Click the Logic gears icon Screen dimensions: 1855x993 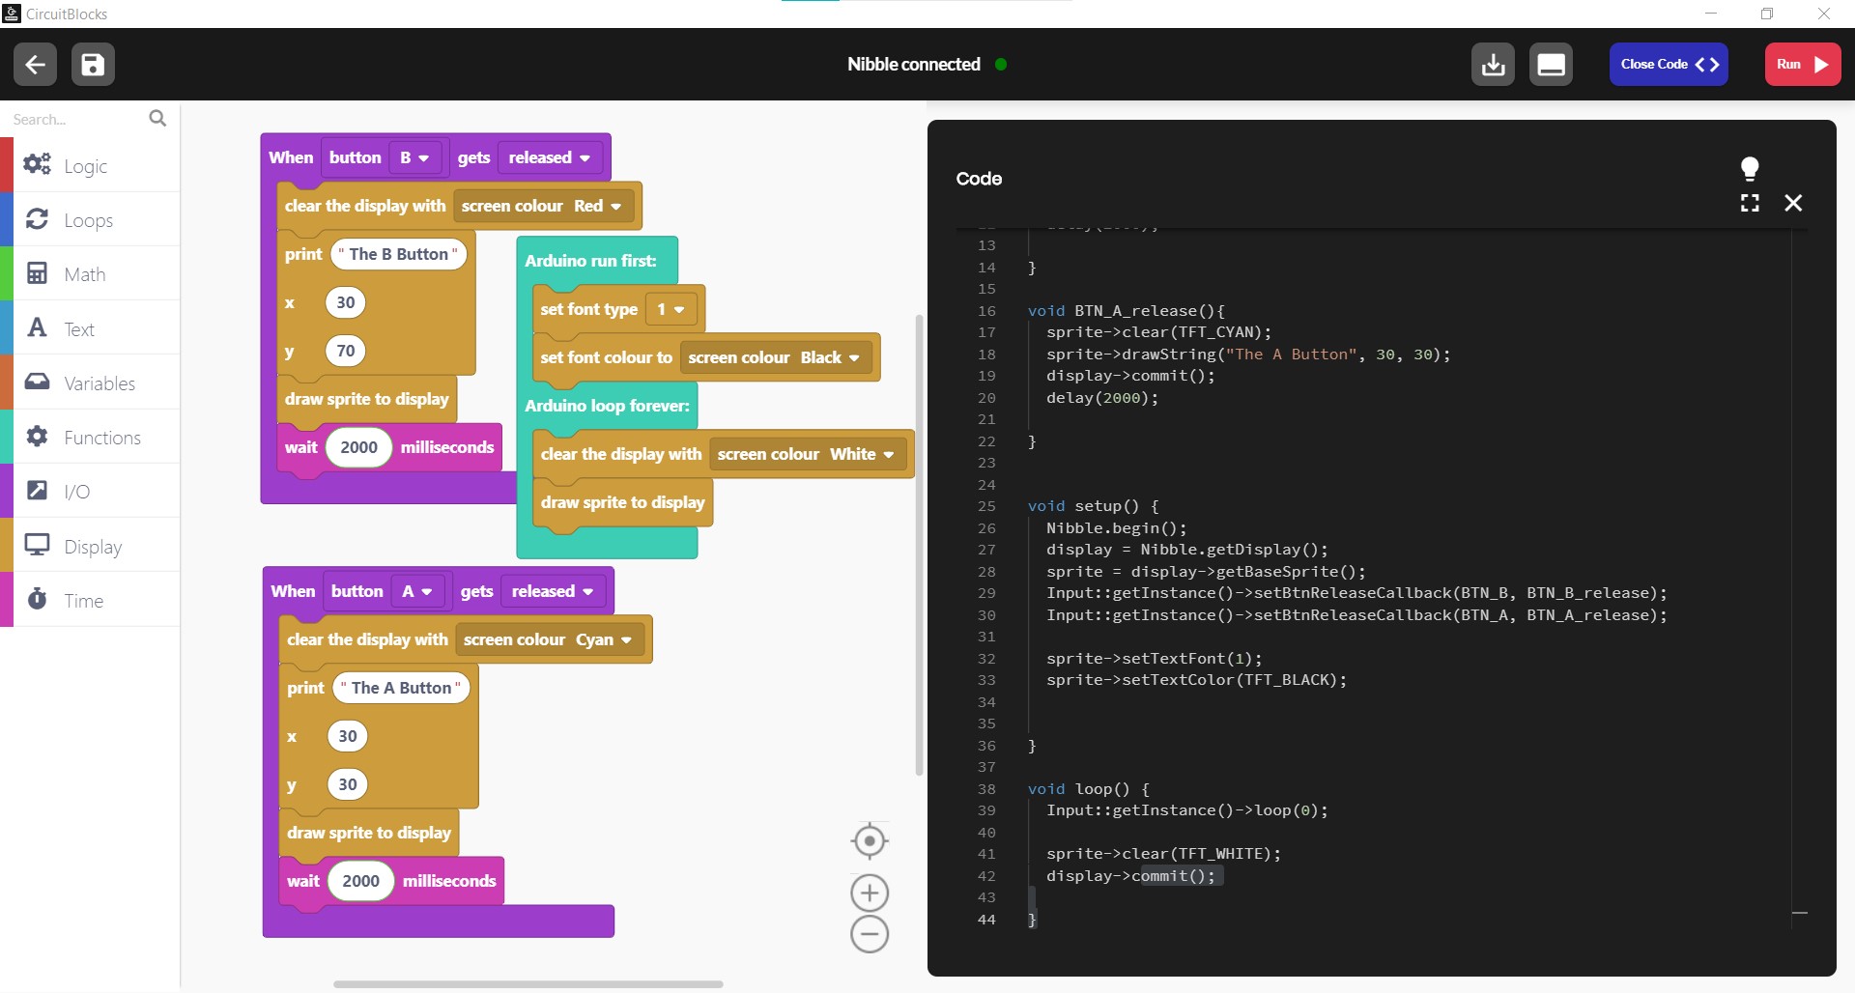click(x=37, y=164)
